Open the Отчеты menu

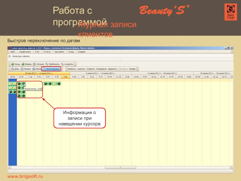pyautogui.click(x=47, y=52)
